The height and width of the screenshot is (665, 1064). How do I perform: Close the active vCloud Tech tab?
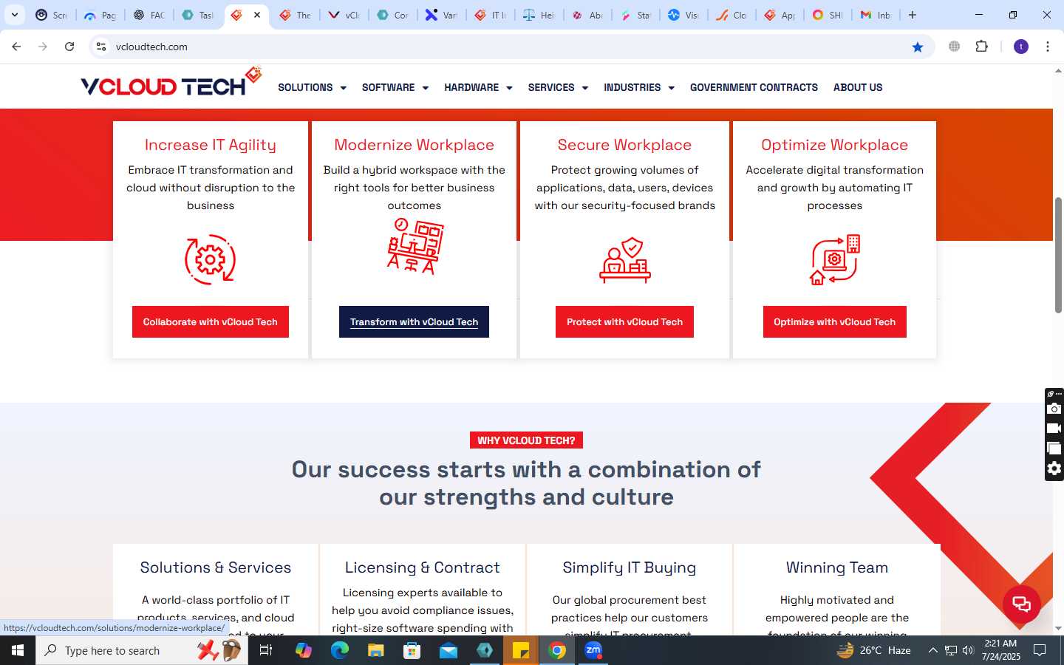click(x=257, y=15)
